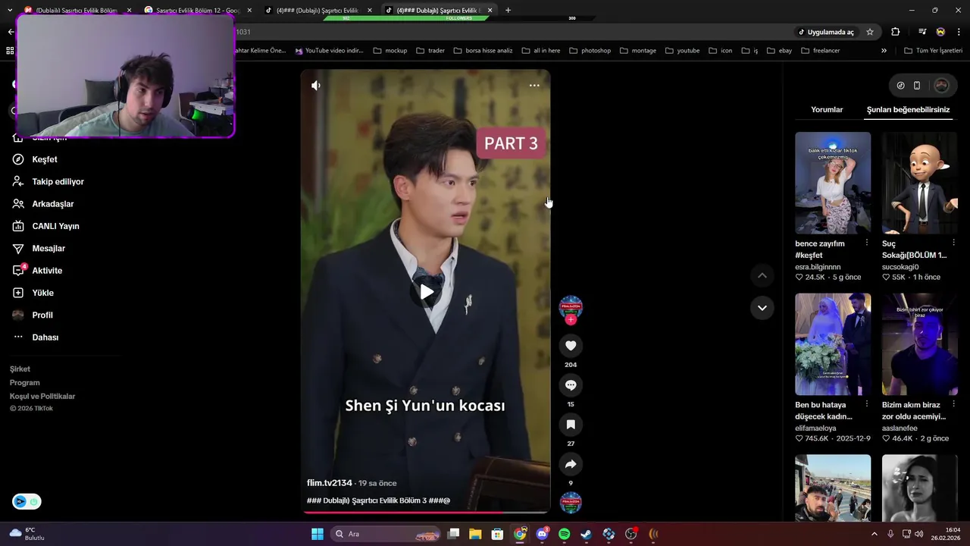Open the elifamaeloya profile link
Viewport: 970px width, 546px height.
point(815,428)
